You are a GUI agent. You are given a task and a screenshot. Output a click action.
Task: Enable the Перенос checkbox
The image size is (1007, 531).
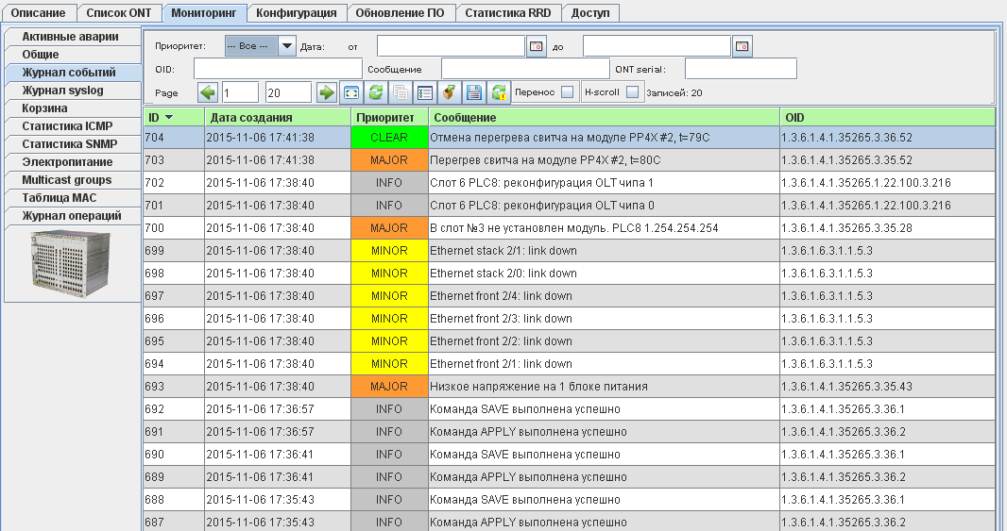(x=567, y=92)
